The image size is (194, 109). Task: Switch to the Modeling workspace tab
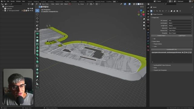coord(36,2)
